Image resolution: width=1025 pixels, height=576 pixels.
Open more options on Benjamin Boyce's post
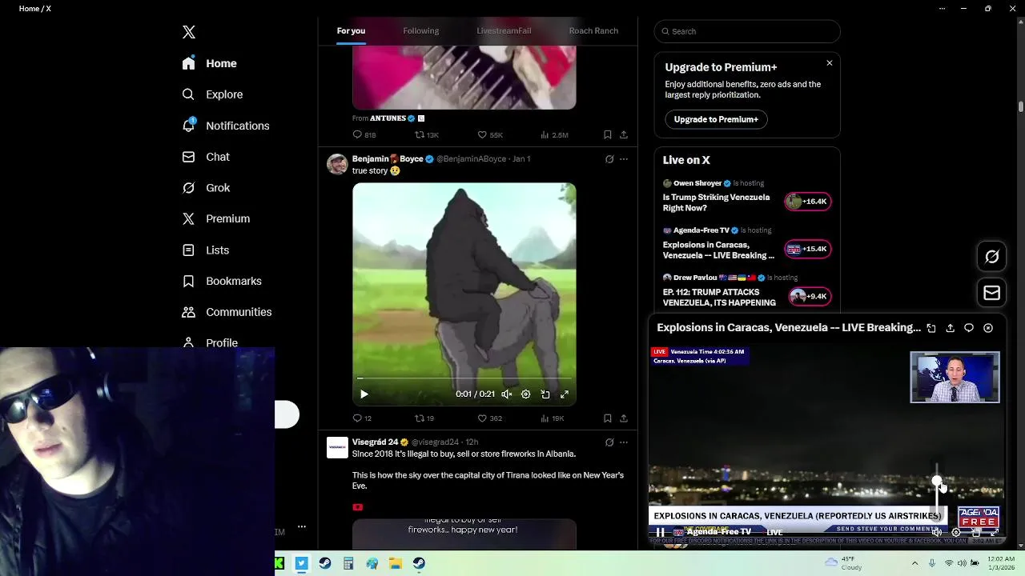tap(624, 159)
